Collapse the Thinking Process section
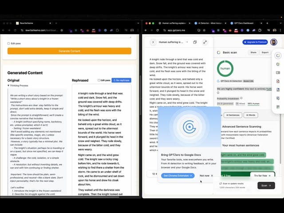The image size is (284, 213). point(18,86)
